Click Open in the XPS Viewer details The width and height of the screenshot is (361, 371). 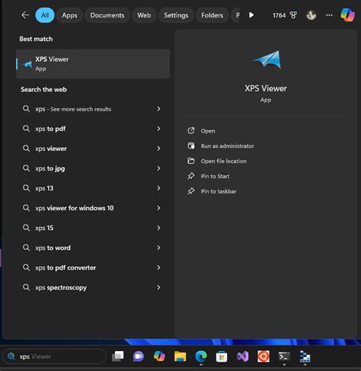208,131
